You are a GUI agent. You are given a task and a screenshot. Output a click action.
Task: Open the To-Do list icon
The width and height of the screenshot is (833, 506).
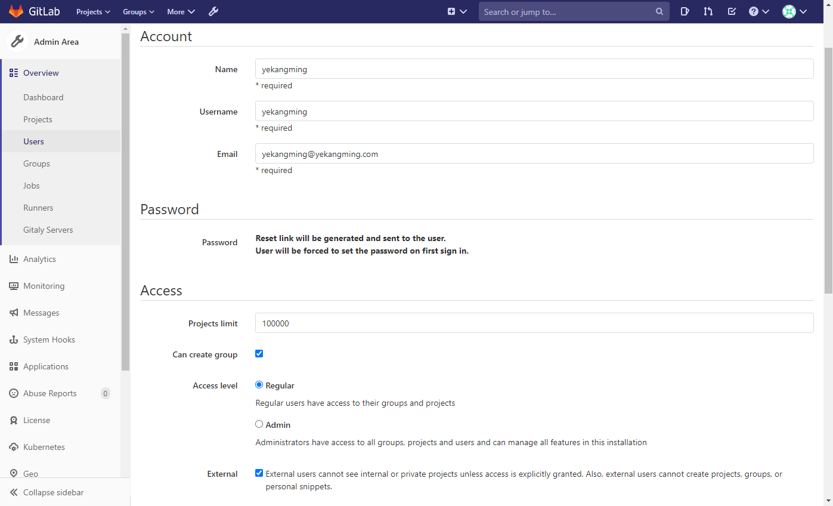coord(732,11)
